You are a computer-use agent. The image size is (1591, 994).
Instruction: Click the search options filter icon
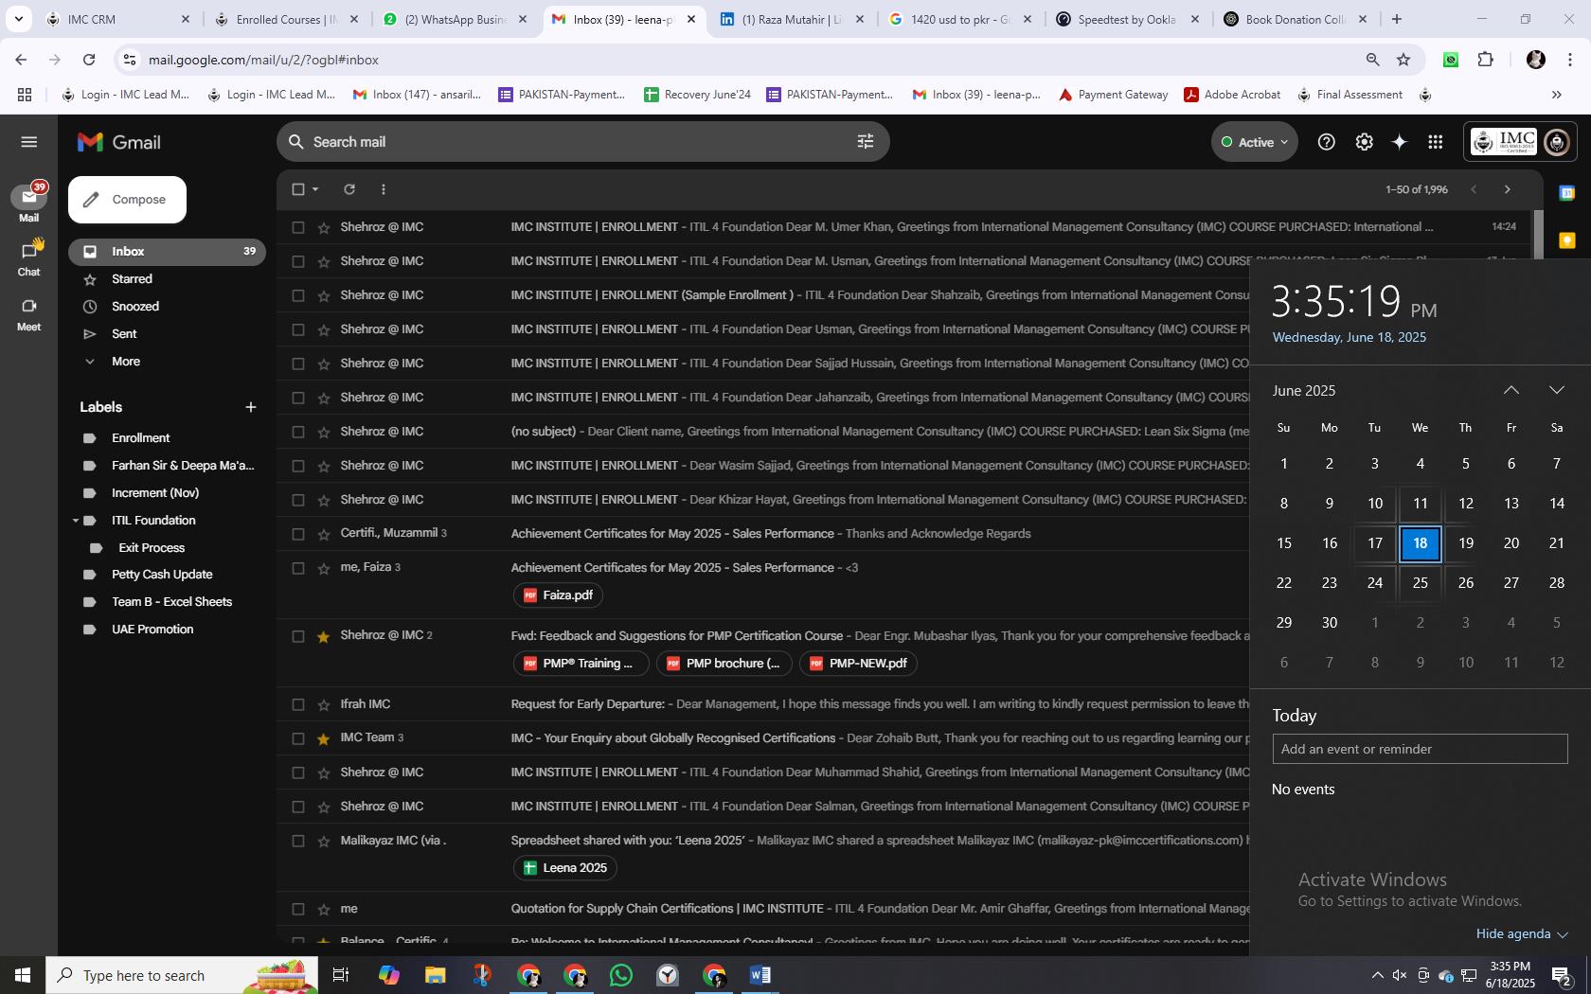tap(865, 141)
